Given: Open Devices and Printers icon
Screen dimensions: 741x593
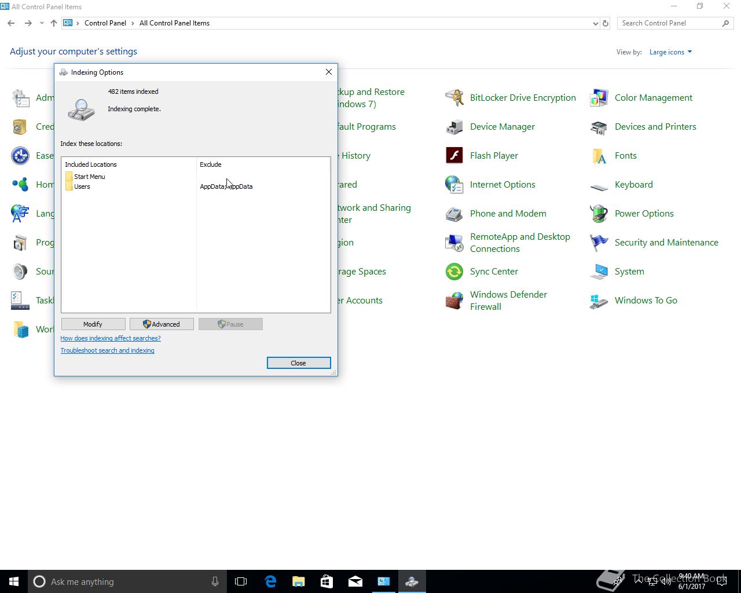Looking at the screenshot, I should [599, 127].
